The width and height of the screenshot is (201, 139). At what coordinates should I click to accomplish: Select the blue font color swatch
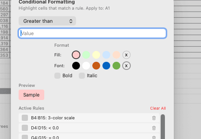[x=106, y=66]
